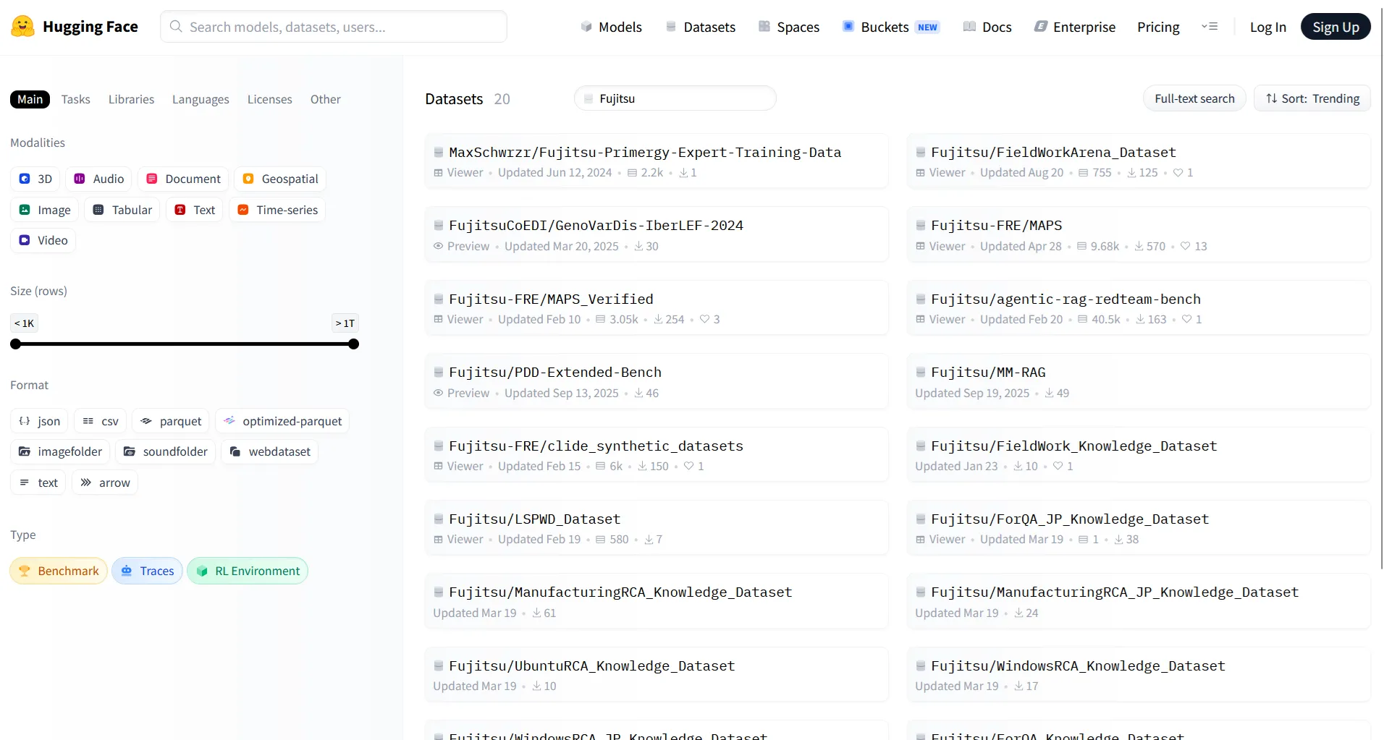Screen dimensions: 1384x740
Task: Click the Sign Up button
Action: tap(1336, 27)
